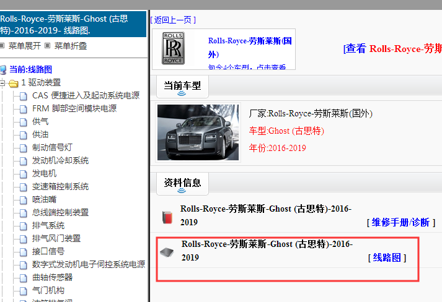This screenshot has height=302, width=442.
Task: Click the 当前:线路图 heading
Action: click(x=31, y=69)
